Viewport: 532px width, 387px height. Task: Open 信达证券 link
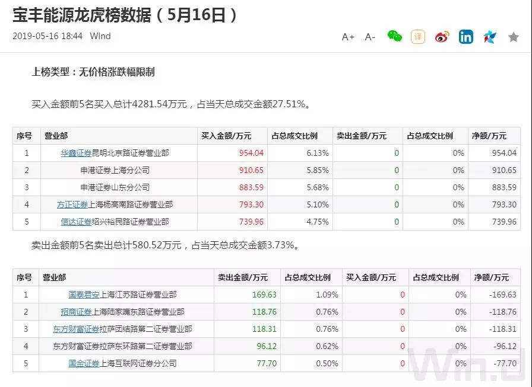click(76, 222)
